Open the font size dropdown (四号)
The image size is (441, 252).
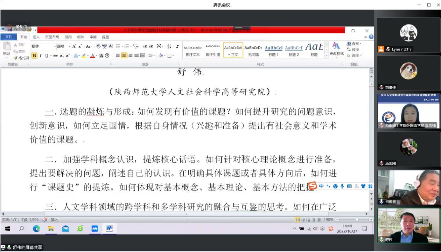(69, 46)
